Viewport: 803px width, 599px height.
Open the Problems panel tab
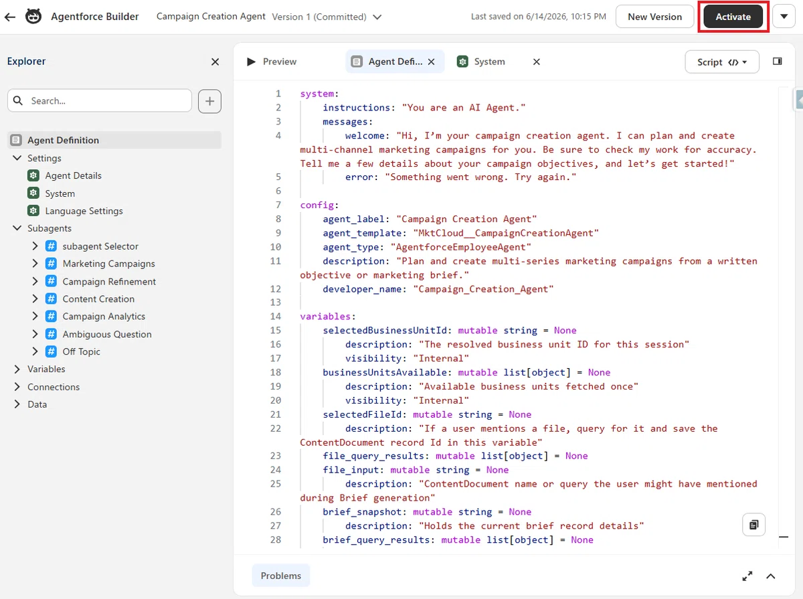click(x=281, y=576)
